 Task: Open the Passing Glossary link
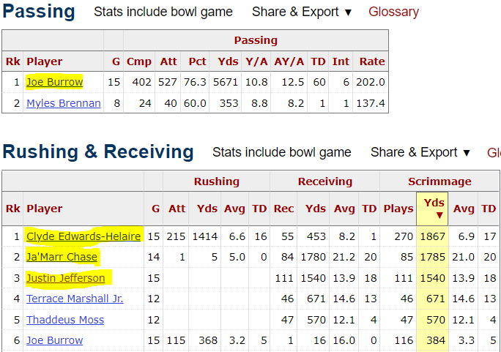(393, 12)
